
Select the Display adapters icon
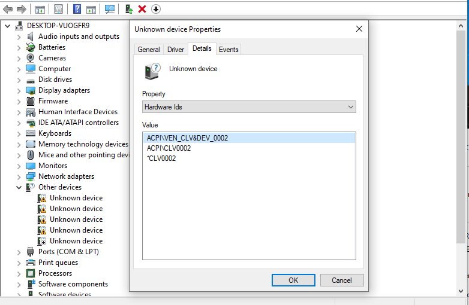(30, 90)
